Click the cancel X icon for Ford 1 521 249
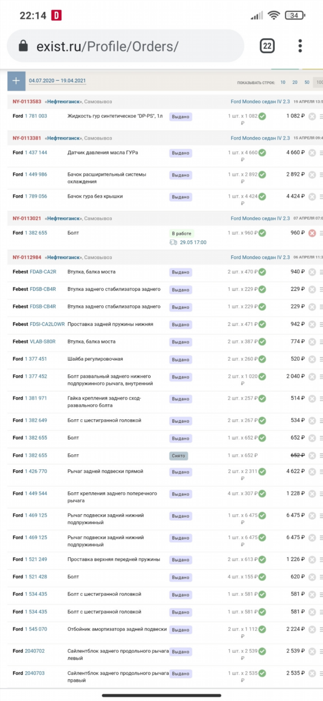The height and width of the screenshot is (701, 323). click(x=312, y=560)
